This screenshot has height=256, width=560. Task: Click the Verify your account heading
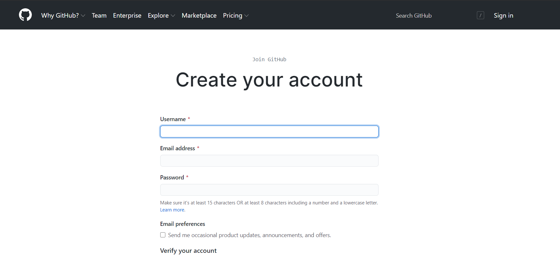188,251
